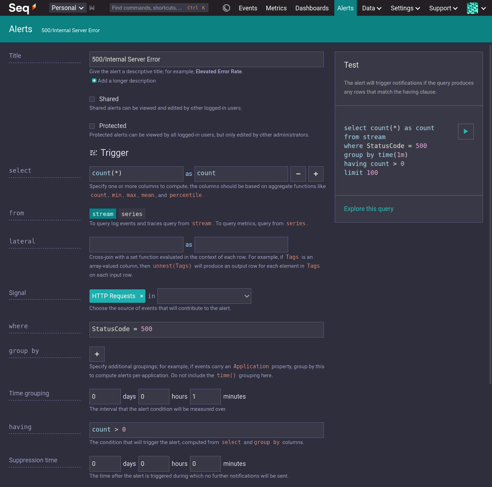Click the lateral expression field
The width and height of the screenshot is (492, 487).
tap(136, 245)
